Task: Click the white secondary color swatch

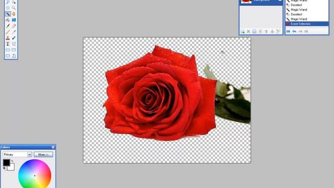Action: [11, 168]
